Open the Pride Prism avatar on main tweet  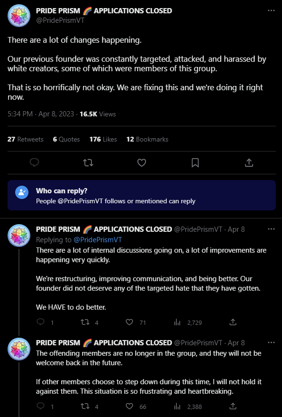point(19,16)
